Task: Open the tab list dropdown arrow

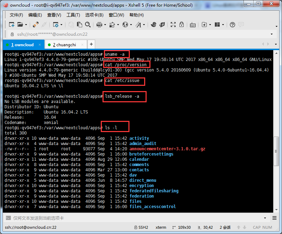Action: [276, 44]
